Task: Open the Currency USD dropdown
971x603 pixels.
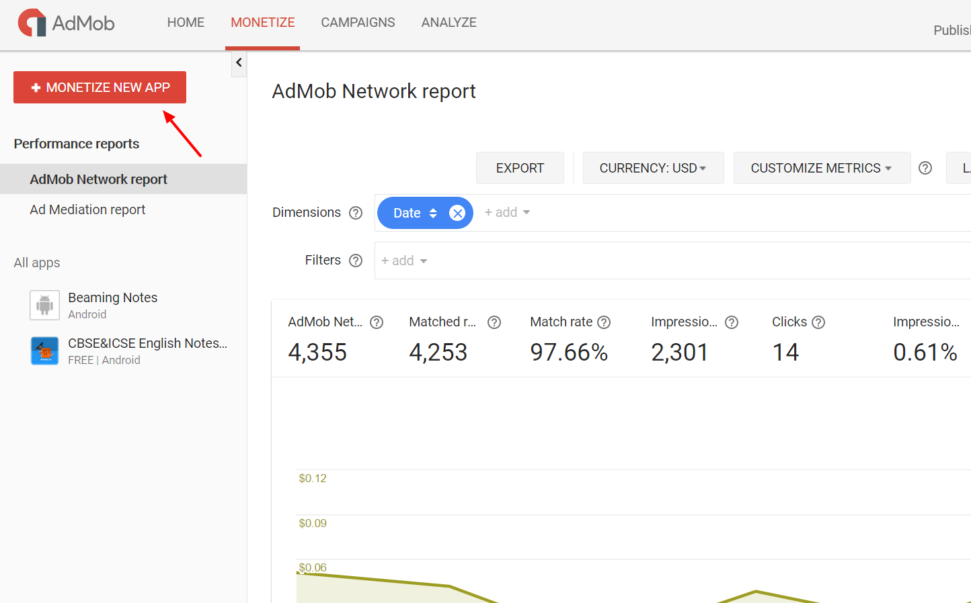Action: tap(652, 168)
